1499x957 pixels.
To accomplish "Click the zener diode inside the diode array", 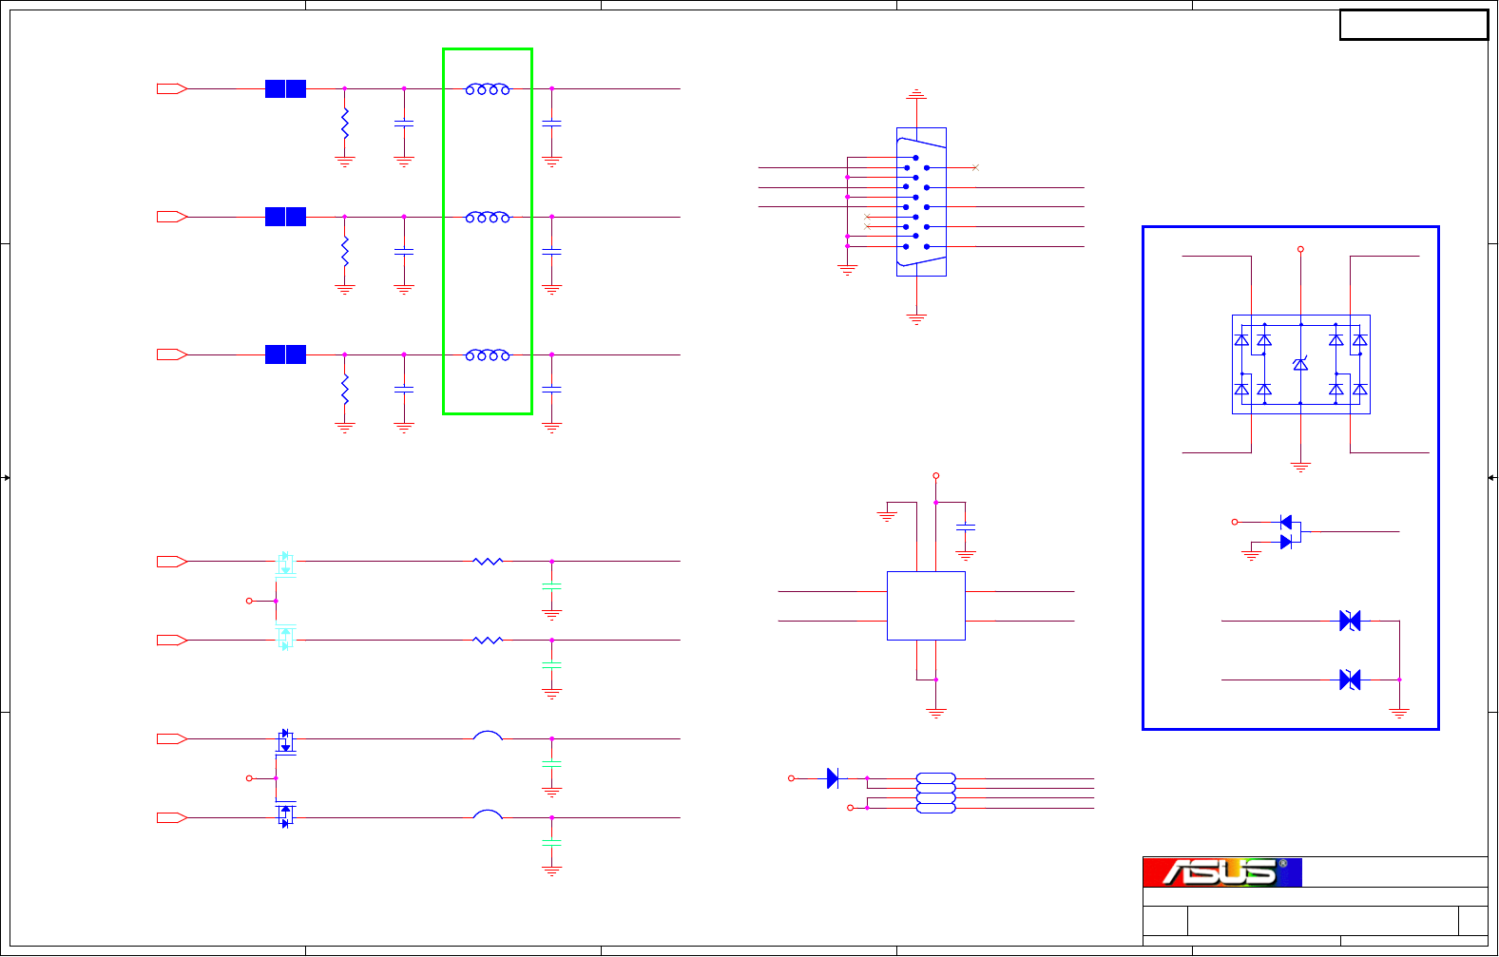I will (1300, 364).
